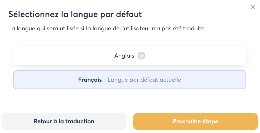260x133 pixels.
Task: Click the description about the user's untranslated language
Action: [x=106, y=29]
